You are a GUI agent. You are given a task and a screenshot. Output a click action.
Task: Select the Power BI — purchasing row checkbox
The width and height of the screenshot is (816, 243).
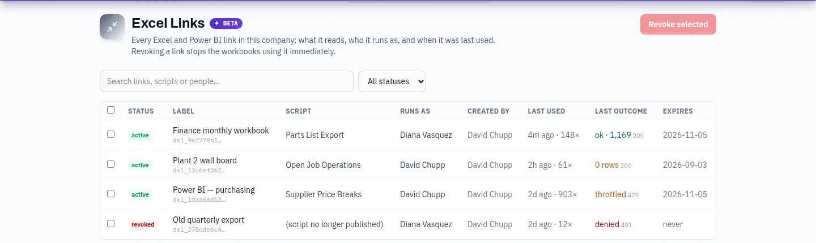tap(110, 194)
